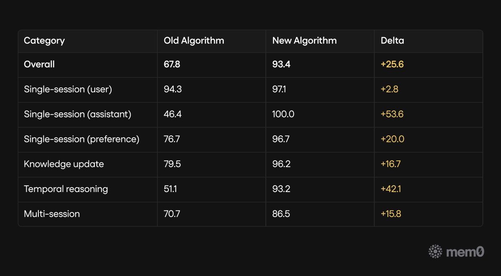
Task: Click the Overall row label
Action: [39, 64]
